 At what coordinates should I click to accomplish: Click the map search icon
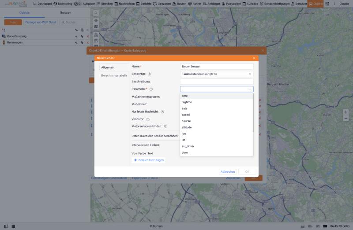96,13
